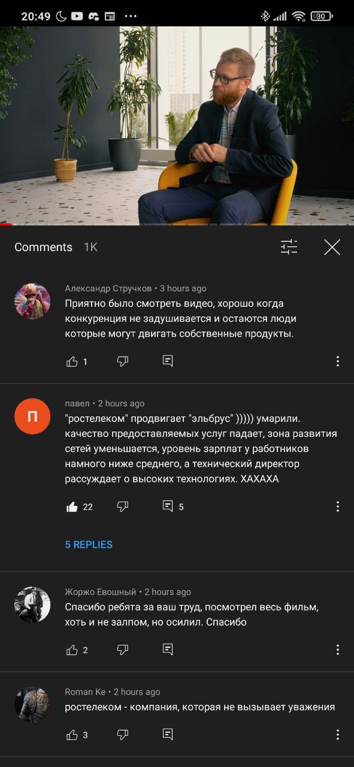Dislike павел's comment about ростелеком
This screenshot has width=354, height=767.
coord(123,507)
